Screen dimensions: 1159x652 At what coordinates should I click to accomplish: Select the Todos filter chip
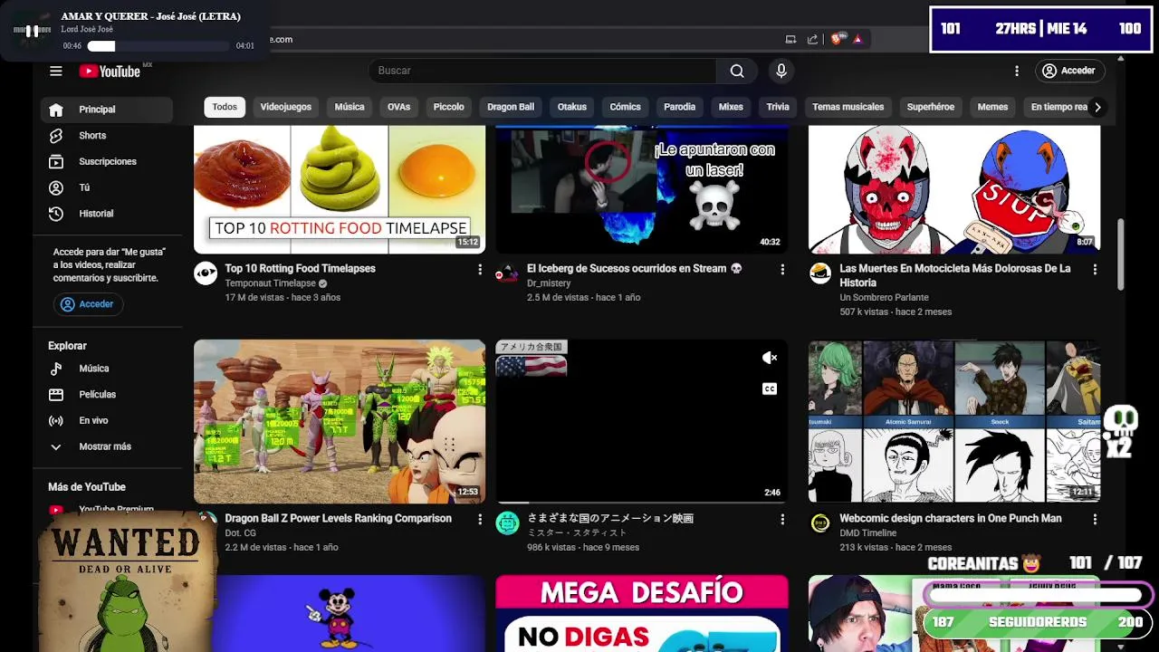point(225,107)
